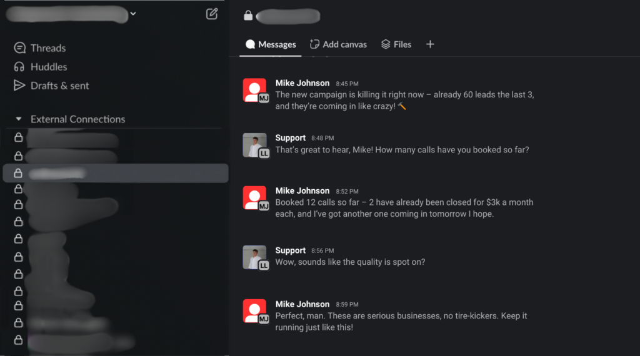The height and width of the screenshot is (356, 640).
Task: Open the Files tab
Action: (396, 44)
